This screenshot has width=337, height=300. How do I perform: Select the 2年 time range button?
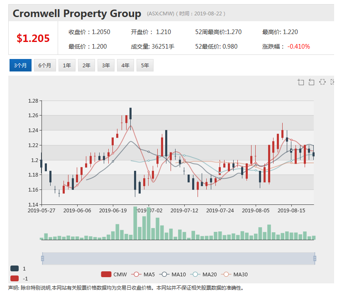point(86,65)
